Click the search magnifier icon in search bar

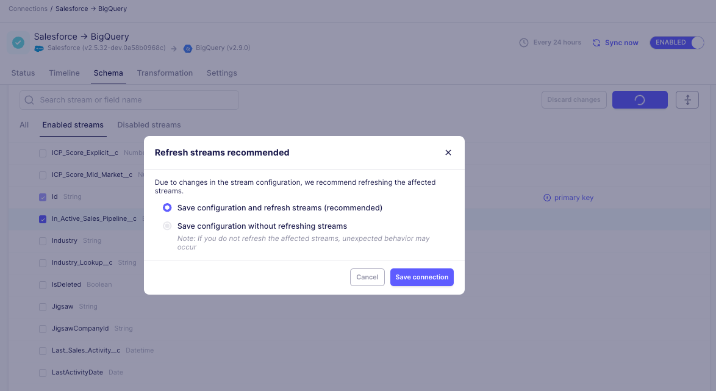click(x=29, y=99)
